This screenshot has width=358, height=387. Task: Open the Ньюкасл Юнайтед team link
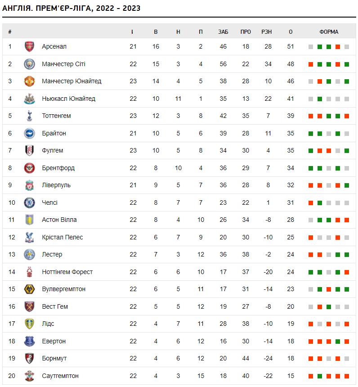pos(68,99)
